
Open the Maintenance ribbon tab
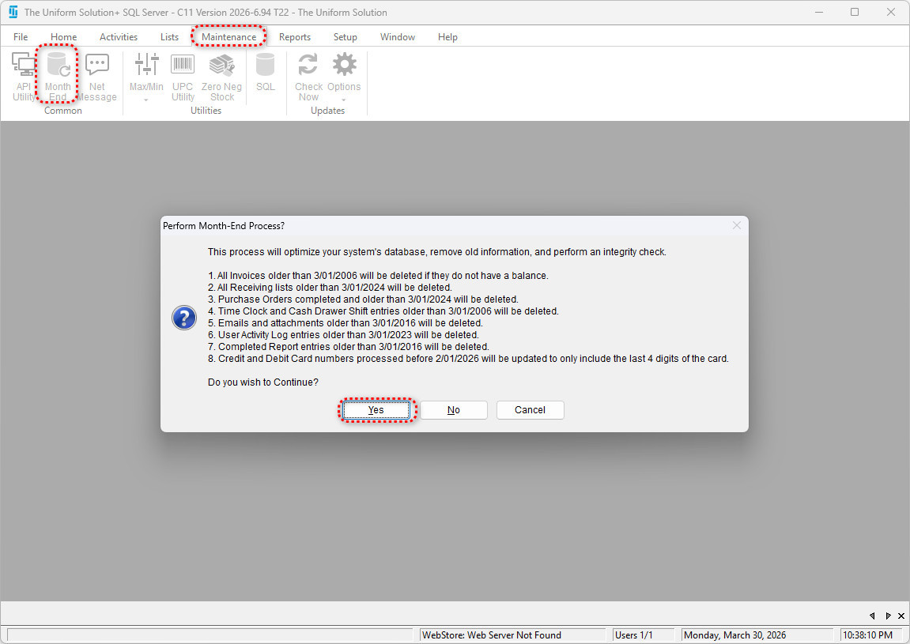[228, 37]
